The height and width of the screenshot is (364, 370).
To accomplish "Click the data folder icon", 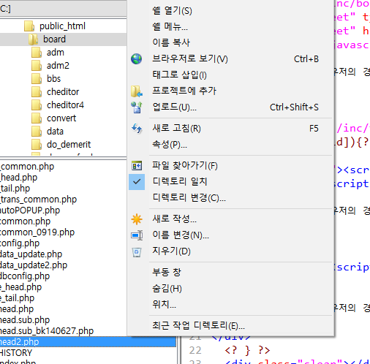I will (37, 132).
